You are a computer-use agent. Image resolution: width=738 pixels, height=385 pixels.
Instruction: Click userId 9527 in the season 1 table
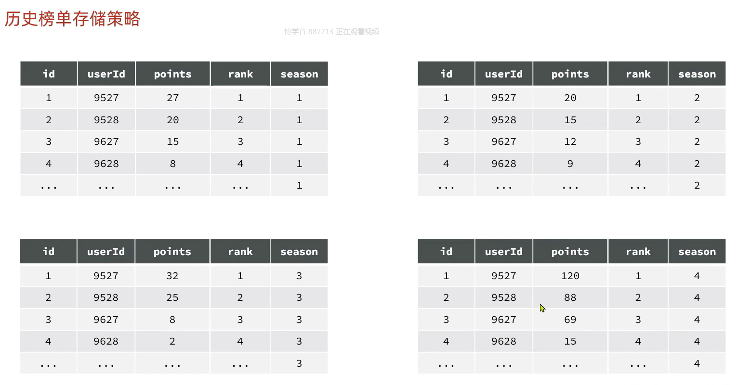click(x=106, y=98)
